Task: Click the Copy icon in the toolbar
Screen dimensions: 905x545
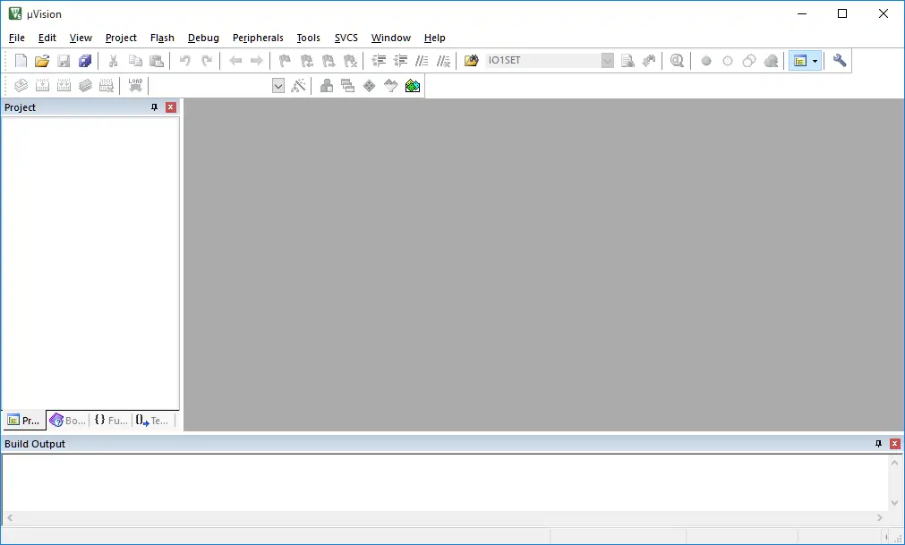Action: [x=135, y=61]
